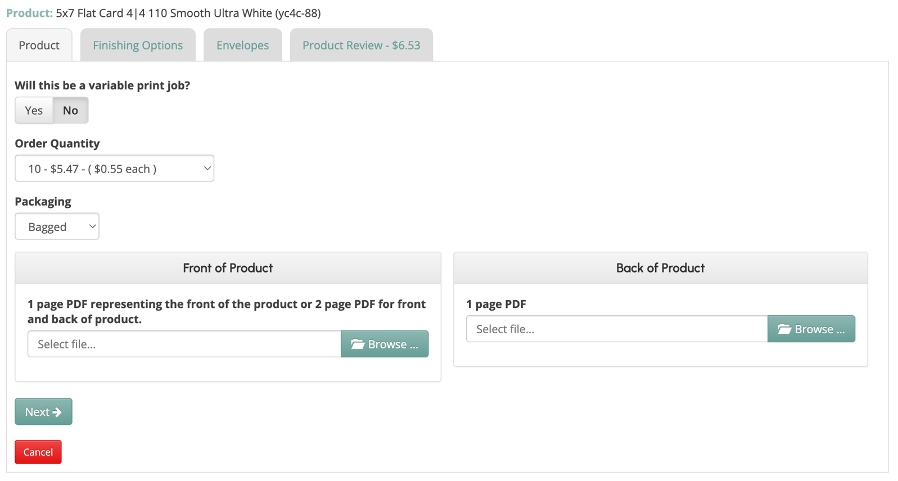Click front product Select file field
898x481 pixels.
tap(184, 344)
